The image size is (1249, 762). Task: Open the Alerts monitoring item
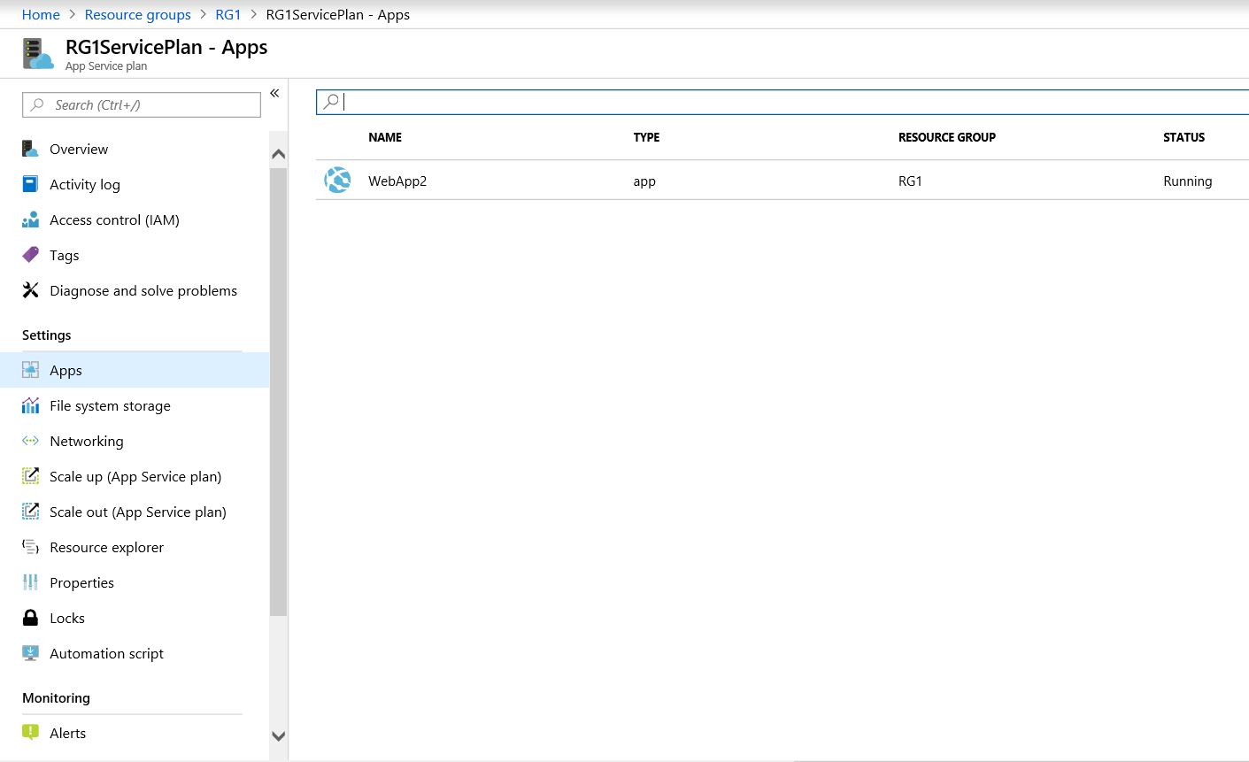click(68, 733)
